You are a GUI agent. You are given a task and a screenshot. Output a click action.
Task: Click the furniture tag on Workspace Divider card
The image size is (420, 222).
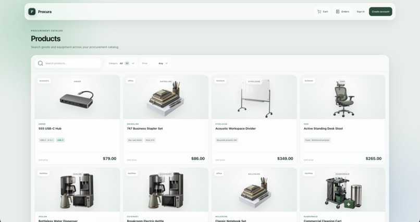[220, 81]
